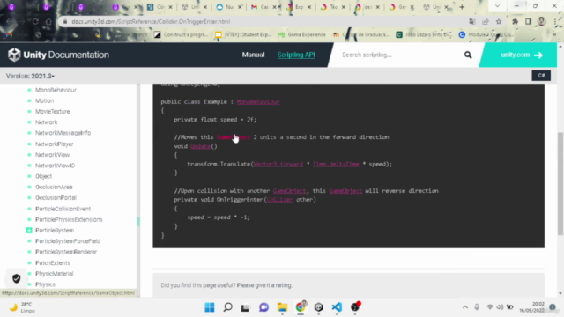Open the Gmail browser tab

[263, 7]
